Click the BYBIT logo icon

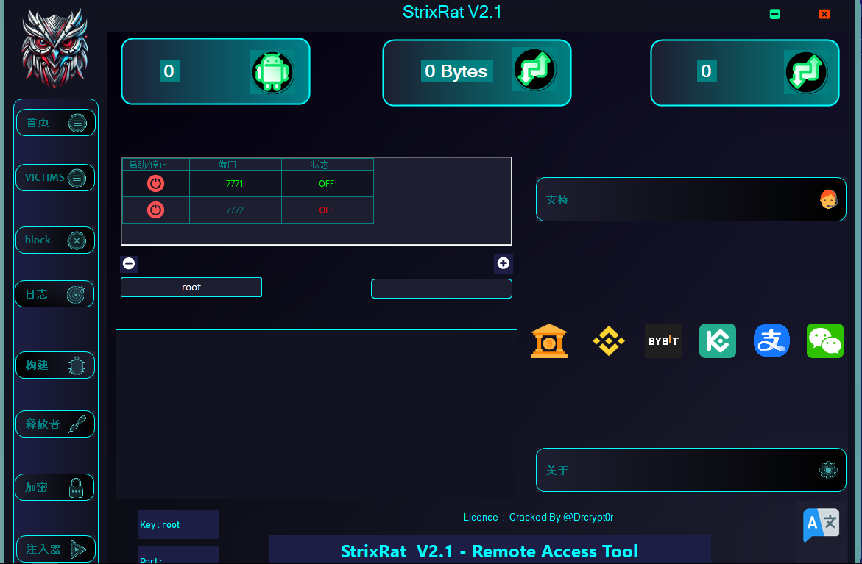663,341
